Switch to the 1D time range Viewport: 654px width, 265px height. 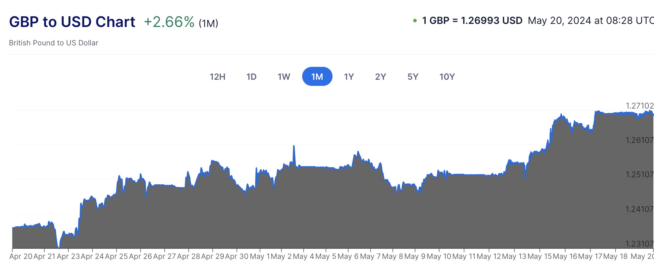point(251,77)
